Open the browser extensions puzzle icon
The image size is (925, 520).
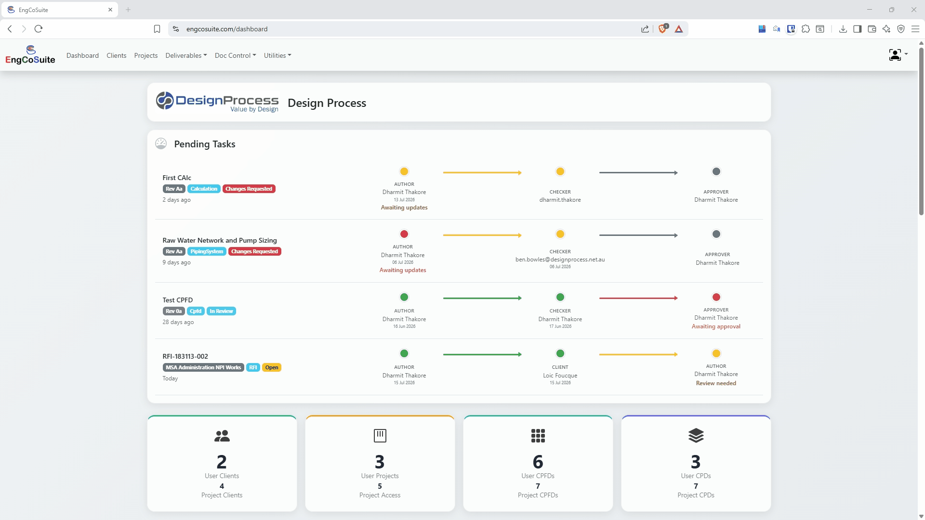[x=806, y=29]
